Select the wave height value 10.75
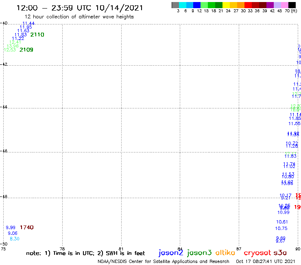This screenshot has height=265, width=301. click(x=281, y=228)
